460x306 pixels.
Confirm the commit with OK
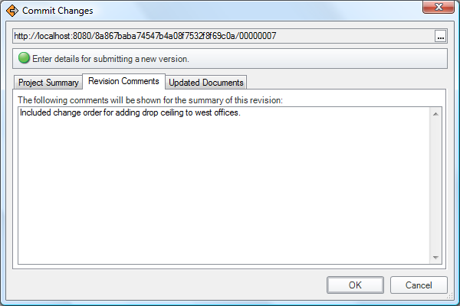(x=355, y=285)
